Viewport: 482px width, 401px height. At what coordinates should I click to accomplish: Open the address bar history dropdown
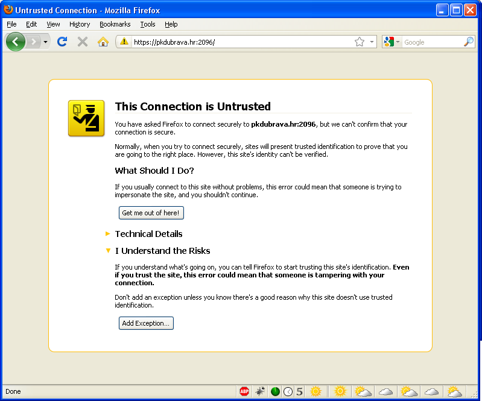tap(372, 42)
